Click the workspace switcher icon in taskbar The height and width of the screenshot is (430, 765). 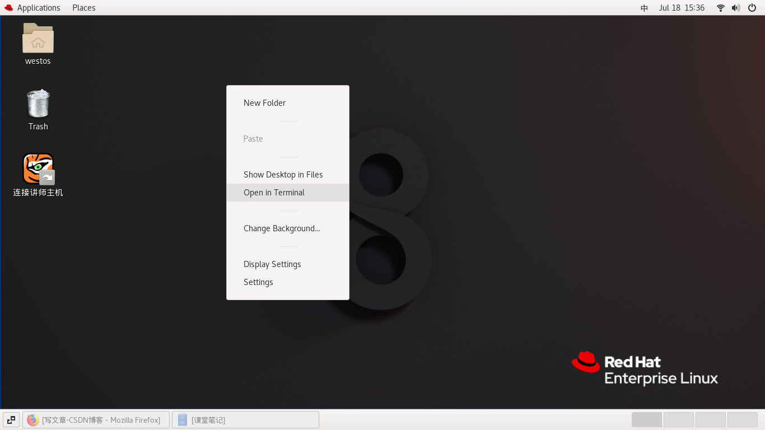click(x=11, y=419)
